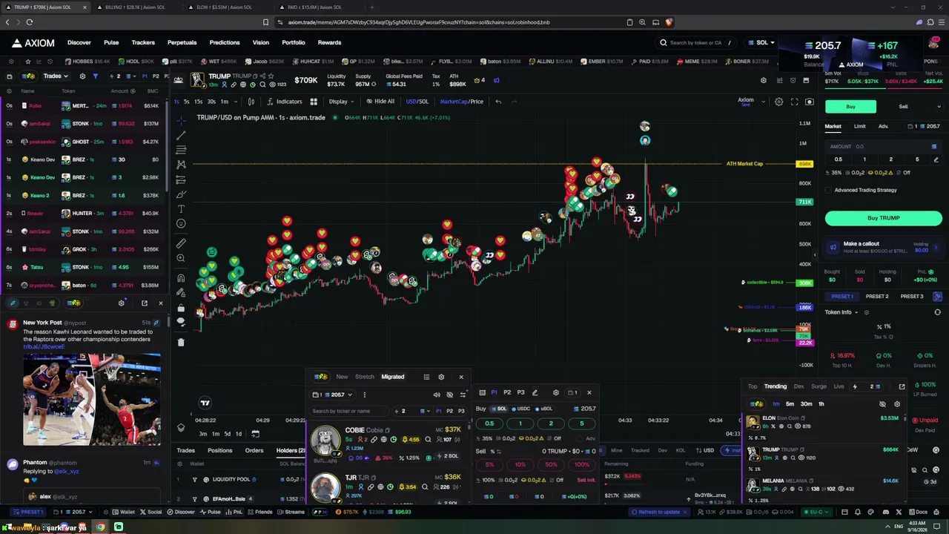949x534 pixels.
Task: Select uSOL as the buy currency
Action: coord(545,409)
